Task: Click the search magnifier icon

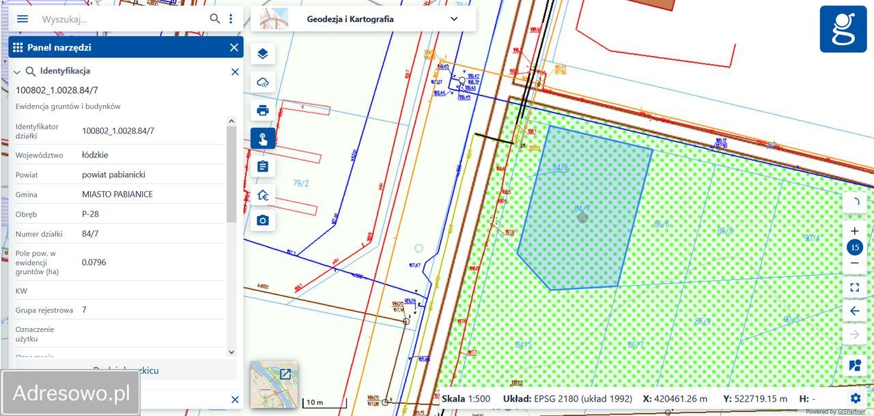Action: pyautogui.click(x=215, y=19)
